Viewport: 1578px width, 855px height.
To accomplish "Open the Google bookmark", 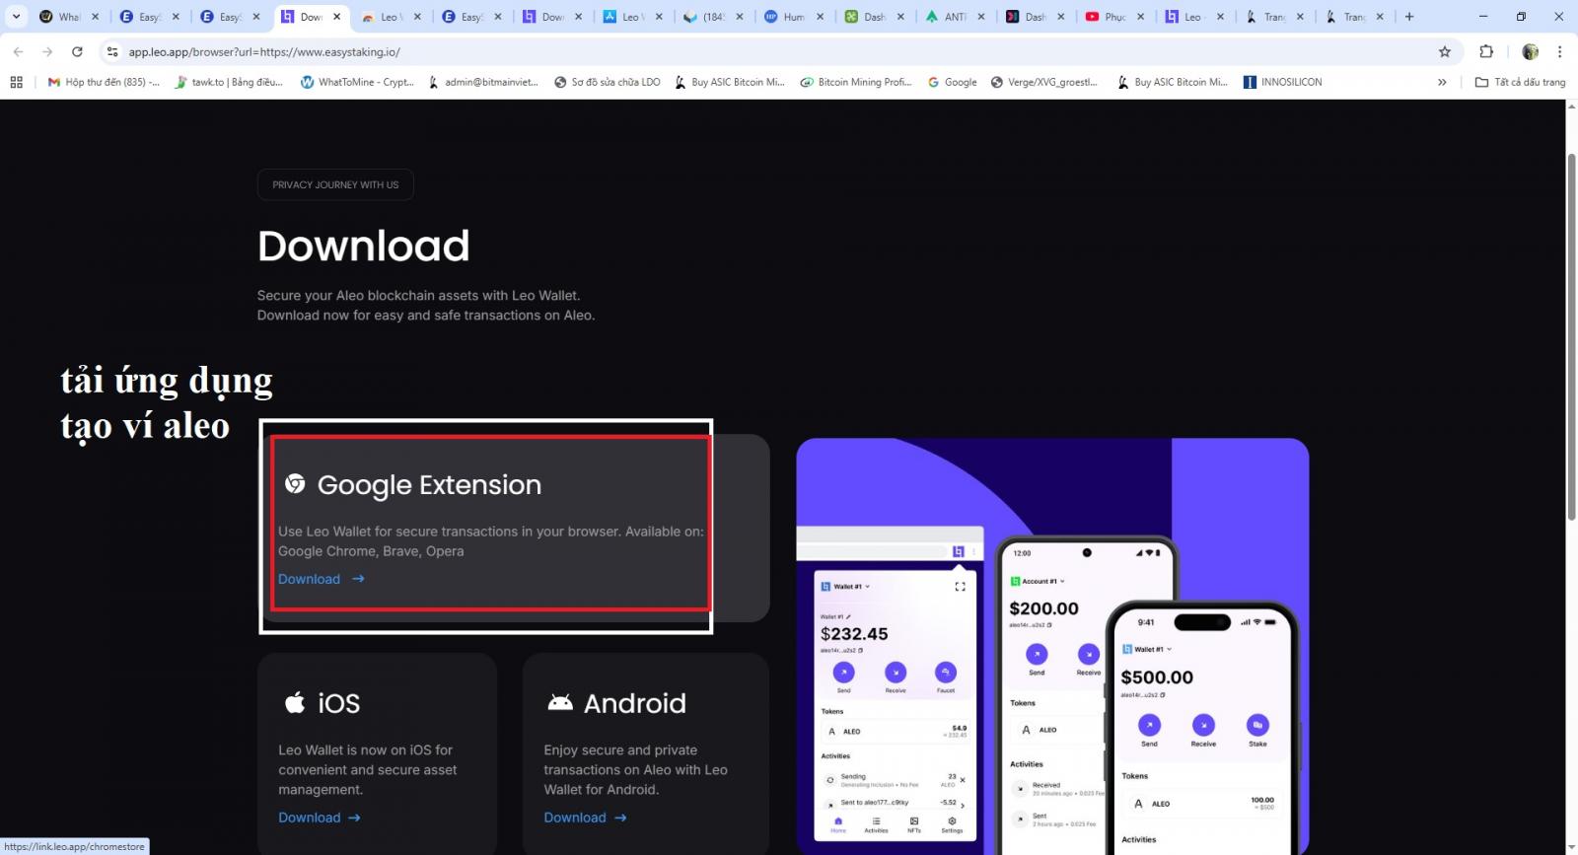I will click(953, 82).
